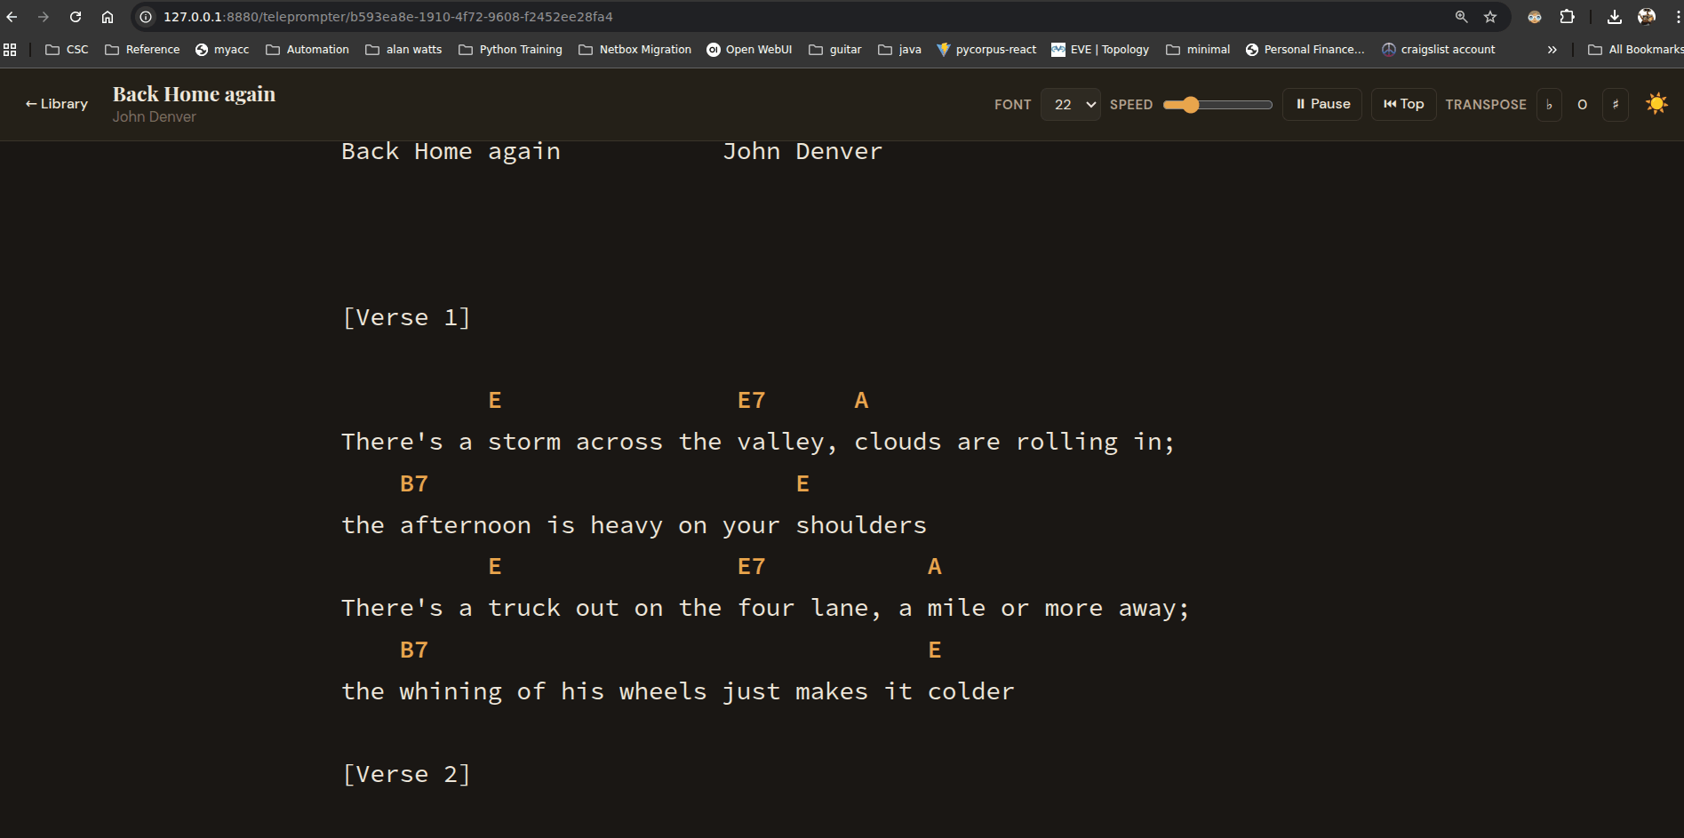Bookmark this page with the star icon
Viewport: 1684px width, 838px height.
point(1490,17)
